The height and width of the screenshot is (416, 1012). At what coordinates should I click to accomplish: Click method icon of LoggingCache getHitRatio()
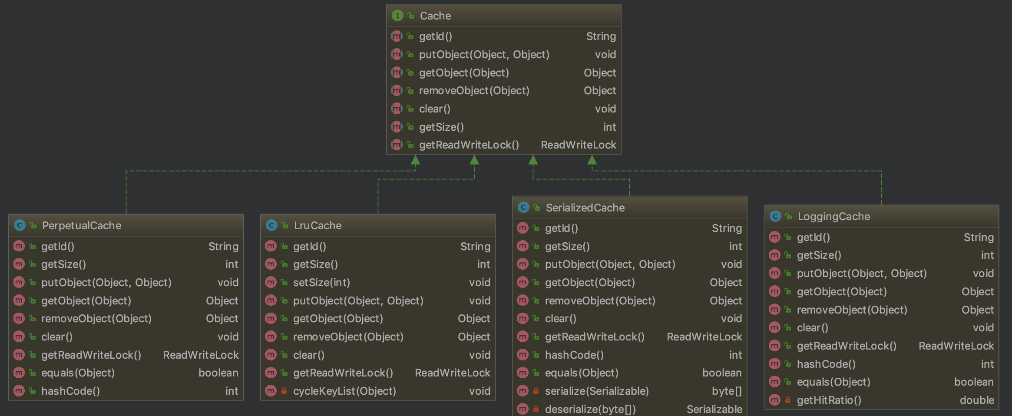click(774, 400)
